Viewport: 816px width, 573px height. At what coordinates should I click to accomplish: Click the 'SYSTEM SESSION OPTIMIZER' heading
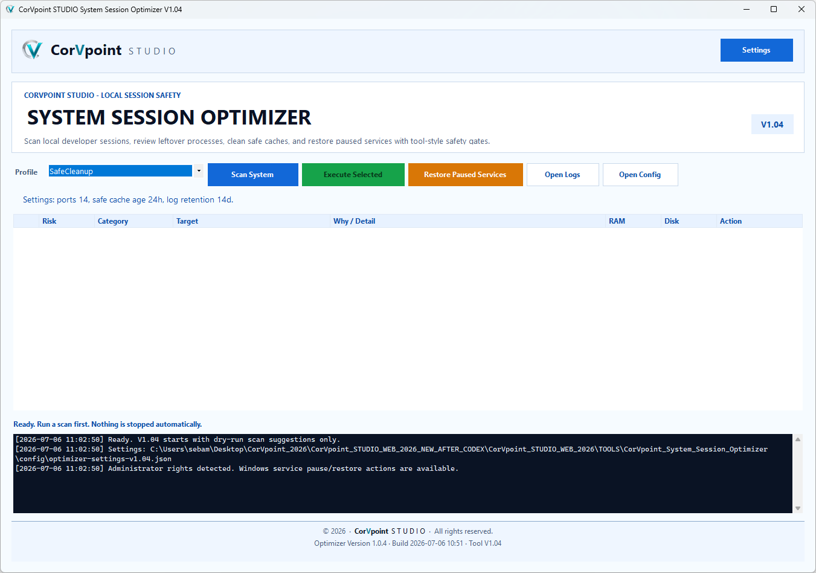tap(169, 117)
